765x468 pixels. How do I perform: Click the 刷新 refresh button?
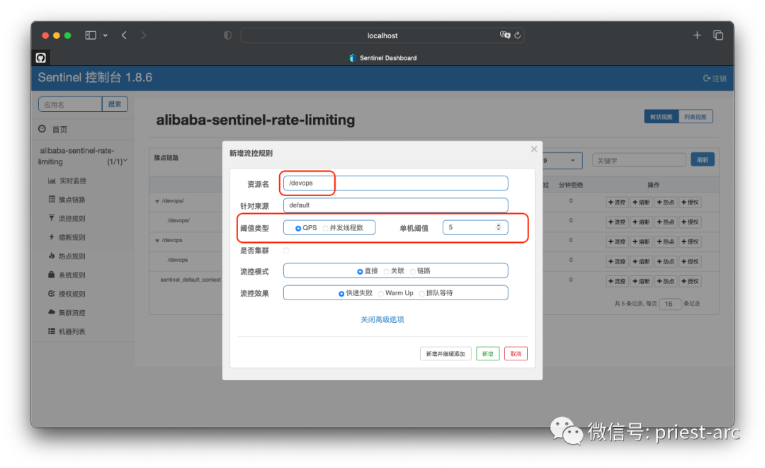pos(703,160)
